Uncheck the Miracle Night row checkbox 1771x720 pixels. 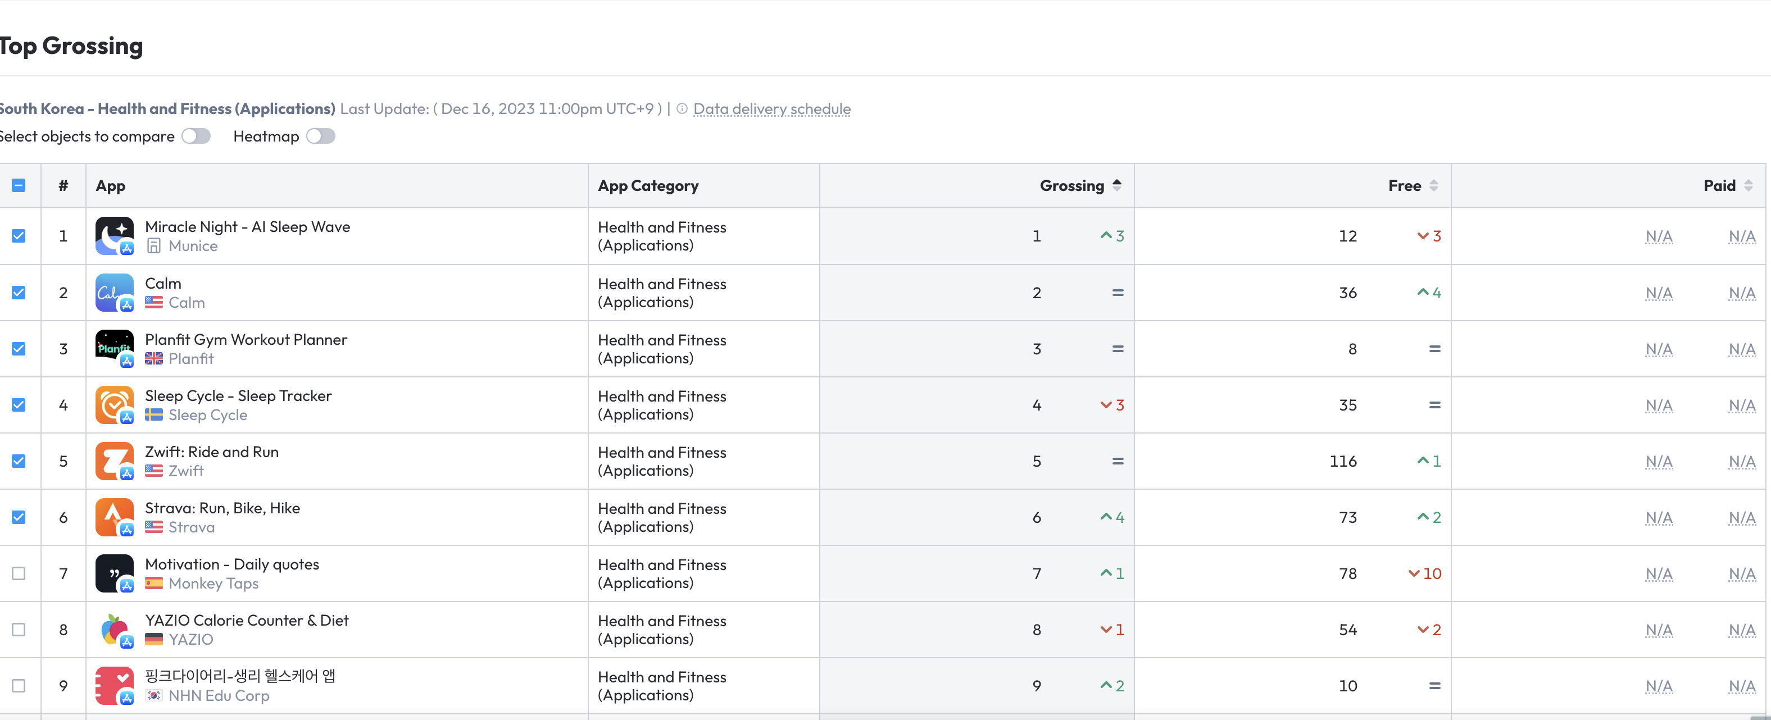pyautogui.click(x=19, y=236)
